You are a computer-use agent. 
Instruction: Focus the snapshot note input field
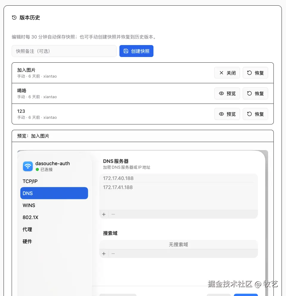pyautogui.click(x=64, y=51)
